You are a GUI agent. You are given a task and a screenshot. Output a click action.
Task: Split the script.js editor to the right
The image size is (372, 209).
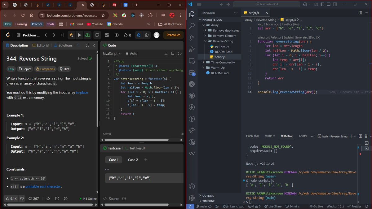(x=360, y=13)
